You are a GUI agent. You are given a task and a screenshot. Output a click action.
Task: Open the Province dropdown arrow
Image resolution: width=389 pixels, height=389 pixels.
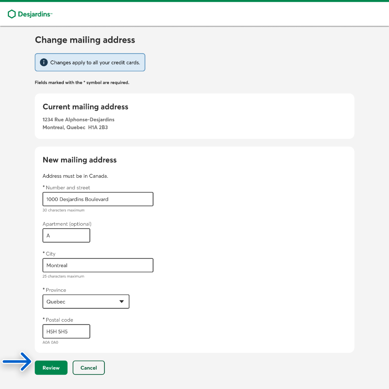point(122,301)
